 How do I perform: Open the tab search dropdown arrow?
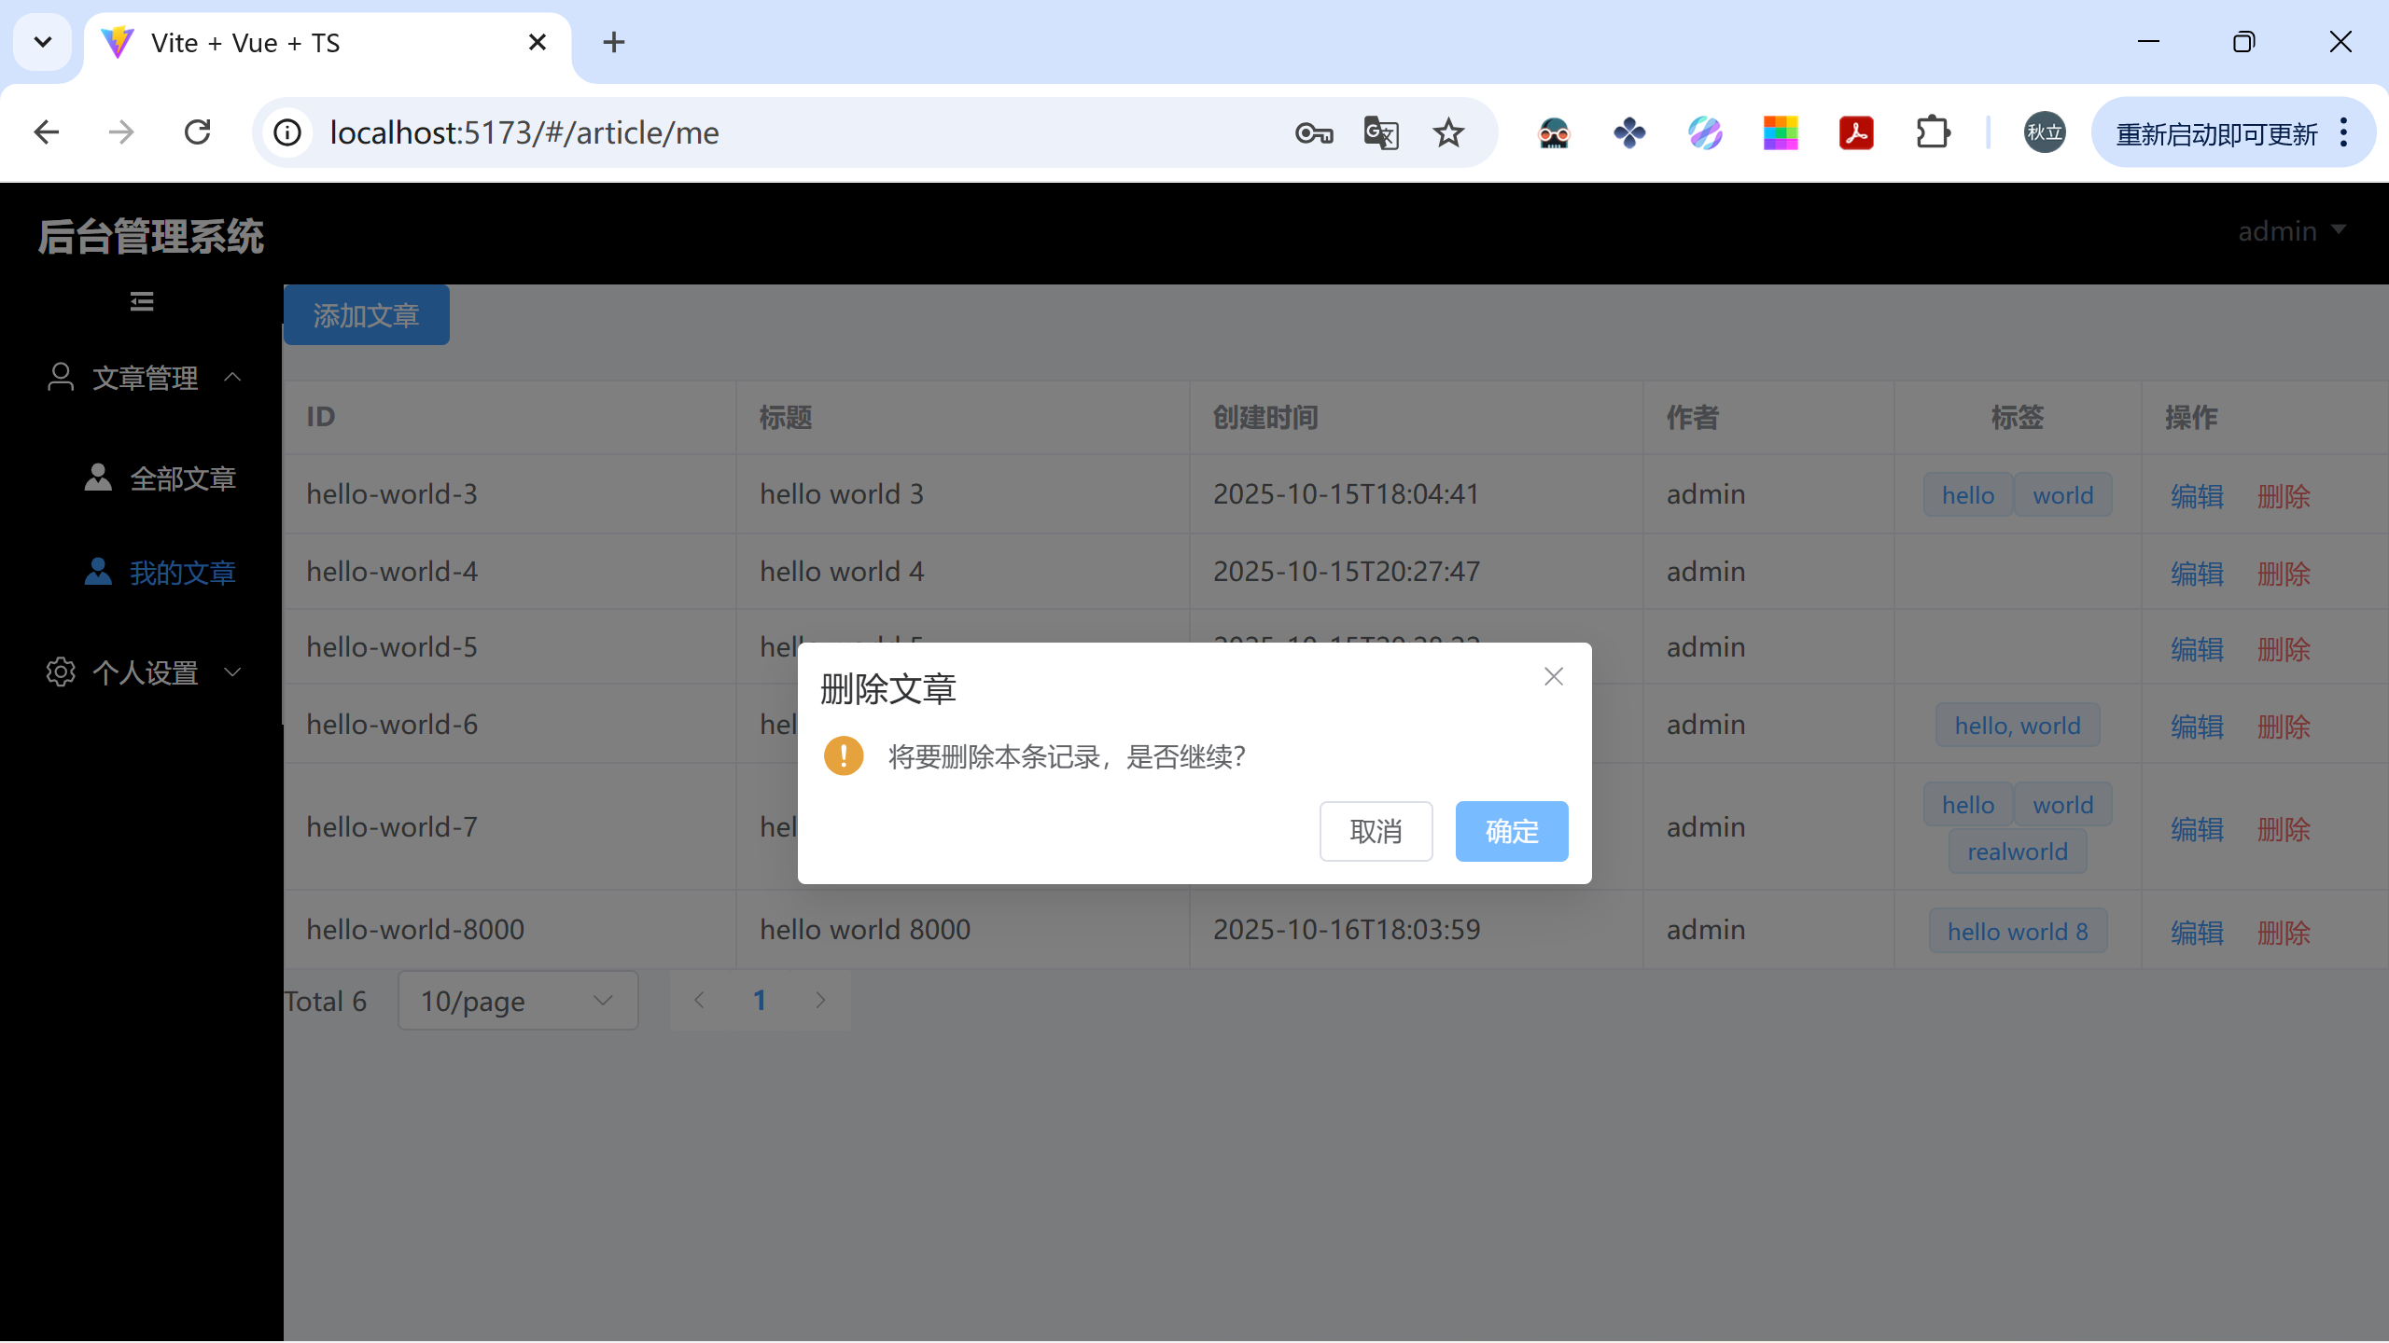43,42
